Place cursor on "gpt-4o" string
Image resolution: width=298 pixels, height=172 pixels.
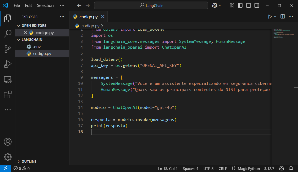(x=165, y=108)
